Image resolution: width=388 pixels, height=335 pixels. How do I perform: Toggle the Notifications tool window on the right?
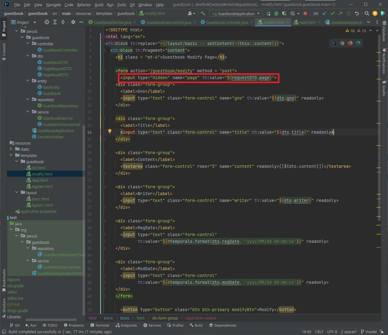(384, 61)
